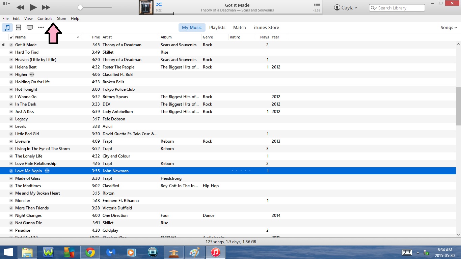Select the Music library icon
This screenshot has height=259, width=461.
[7, 28]
